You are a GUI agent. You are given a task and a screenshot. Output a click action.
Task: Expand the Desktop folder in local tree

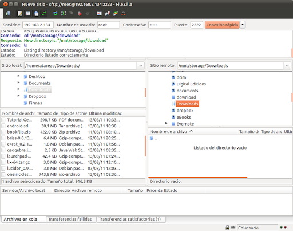(18, 76)
